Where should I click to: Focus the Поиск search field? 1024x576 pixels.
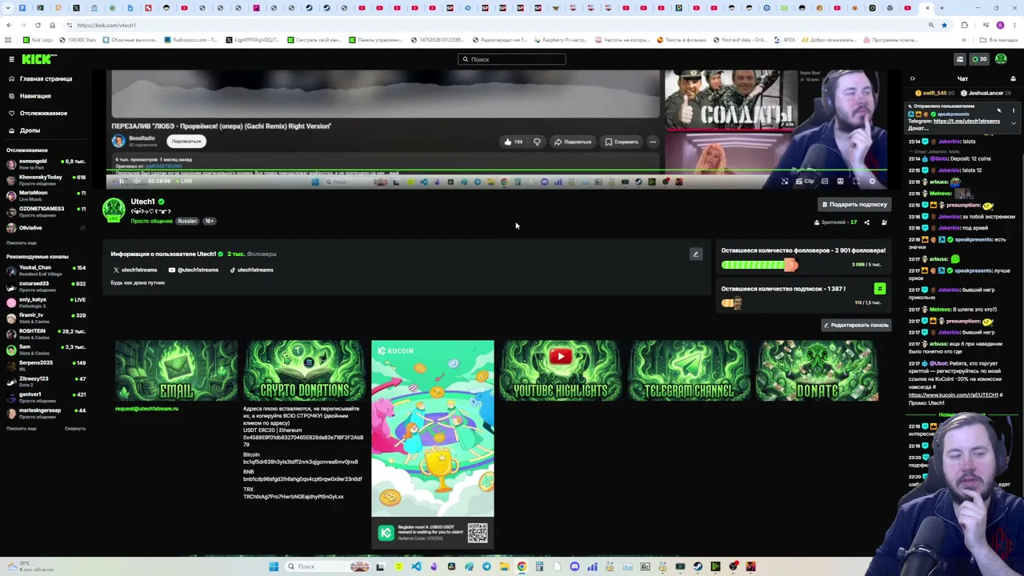[x=512, y=59]
